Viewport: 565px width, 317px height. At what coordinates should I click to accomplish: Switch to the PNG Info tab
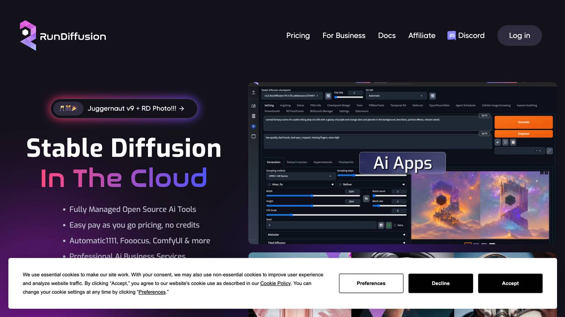[x=316, y=105]
